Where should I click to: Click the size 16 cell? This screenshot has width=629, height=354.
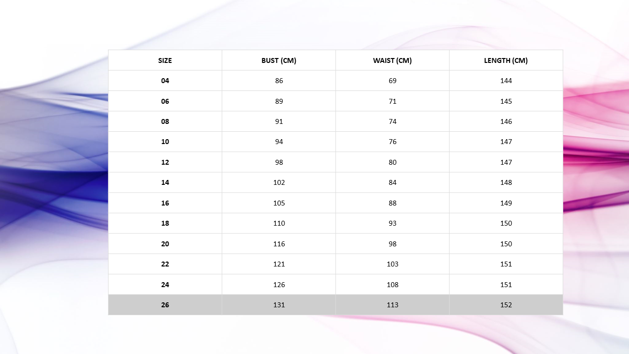click(165, 203)
